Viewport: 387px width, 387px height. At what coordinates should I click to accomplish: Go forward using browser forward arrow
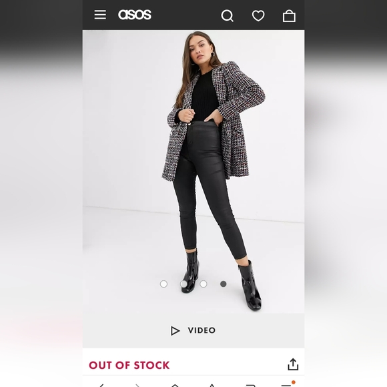(x=137, y=385)
